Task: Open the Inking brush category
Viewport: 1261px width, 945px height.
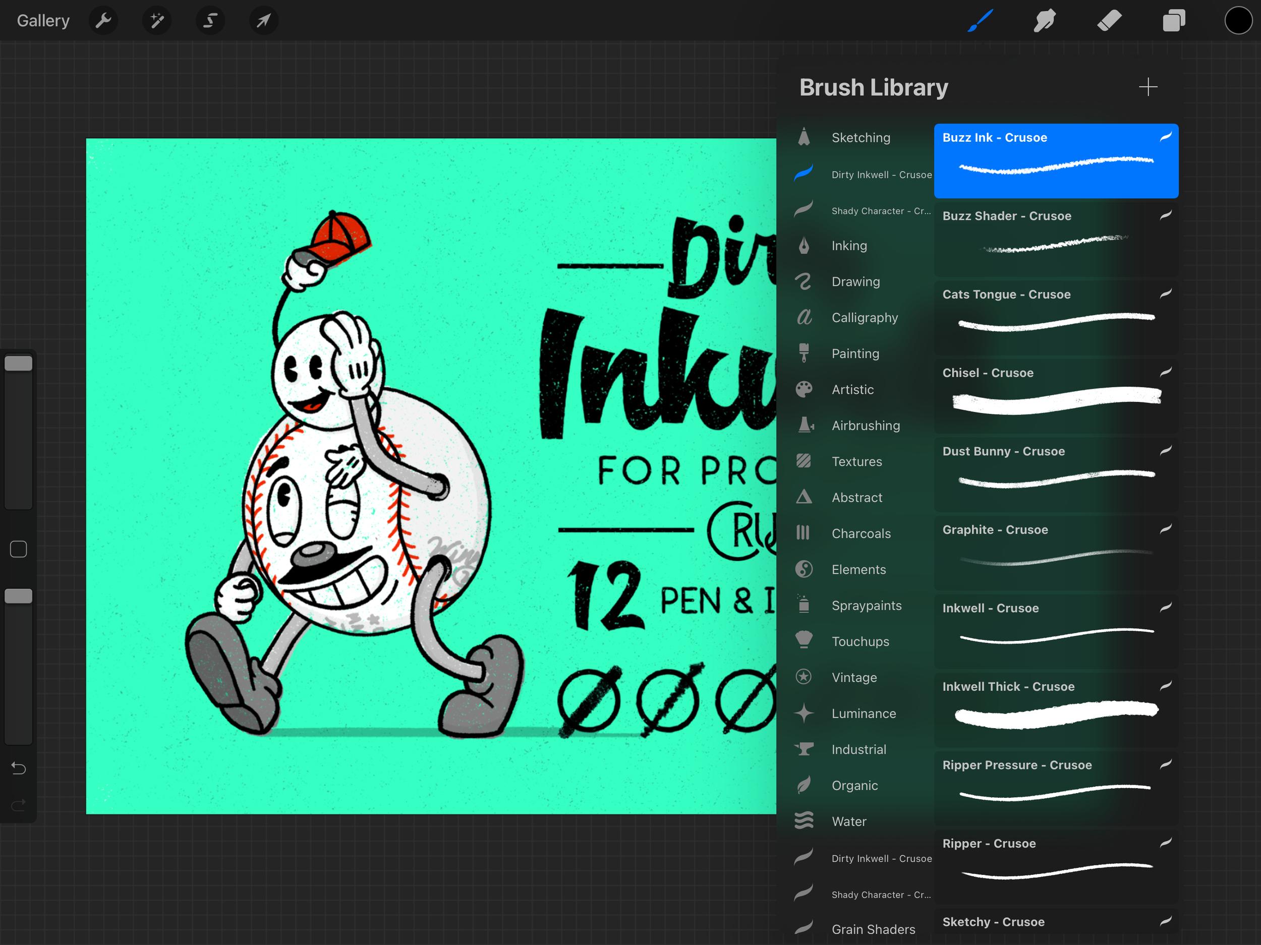Action: tap(849, 246)
